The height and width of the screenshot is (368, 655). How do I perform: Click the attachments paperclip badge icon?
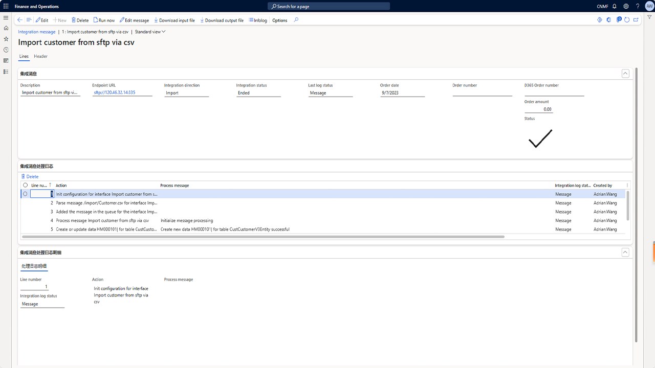(619, 20)
